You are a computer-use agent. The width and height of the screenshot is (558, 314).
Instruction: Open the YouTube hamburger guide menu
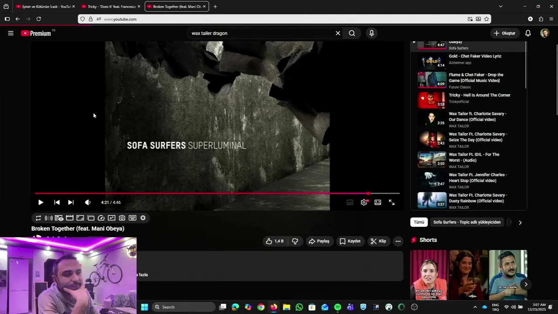(x=10, y=33)
